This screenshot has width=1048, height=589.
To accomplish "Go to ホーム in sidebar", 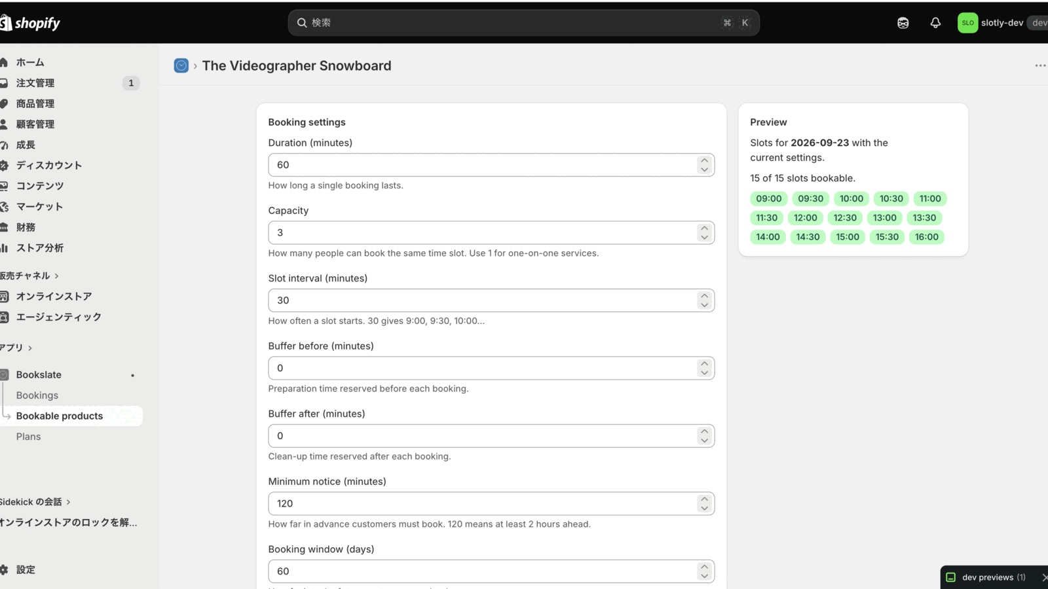I will coord(30,62).
